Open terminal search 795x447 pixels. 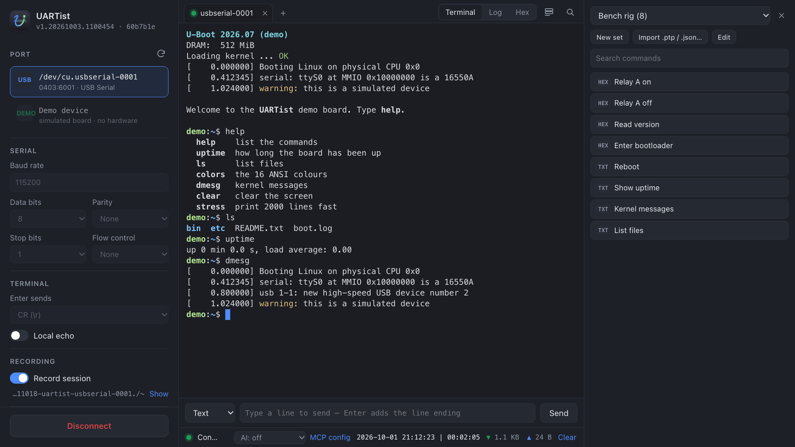click(570, 12)
